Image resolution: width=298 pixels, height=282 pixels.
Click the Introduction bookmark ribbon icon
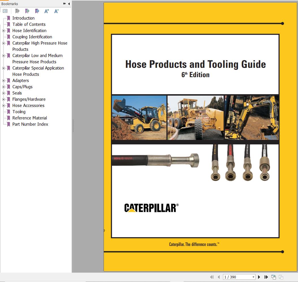point(8,18)
